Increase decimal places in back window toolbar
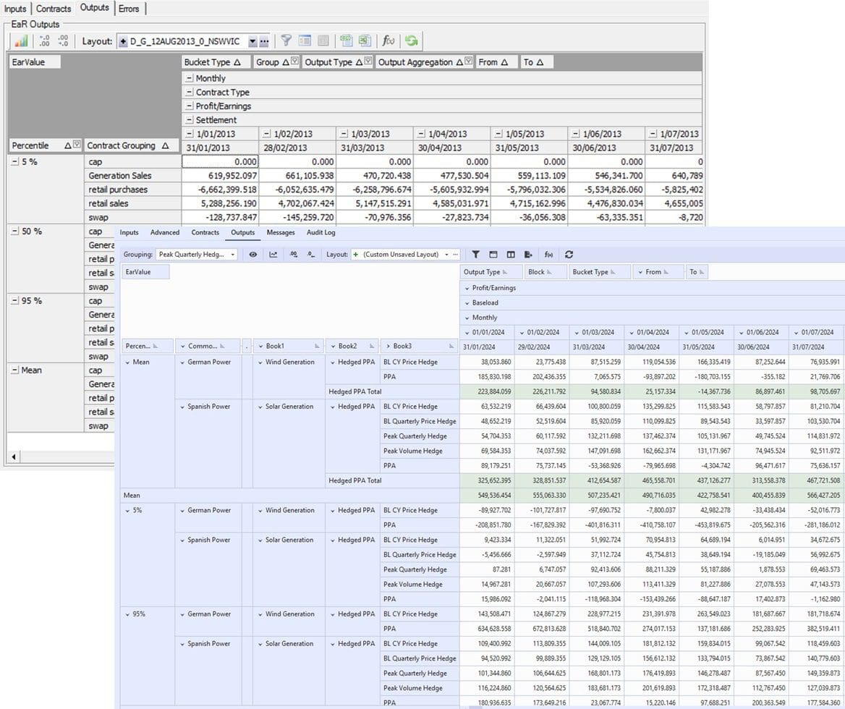This screenshot has height=709, width=845. (x=45, y=41)
